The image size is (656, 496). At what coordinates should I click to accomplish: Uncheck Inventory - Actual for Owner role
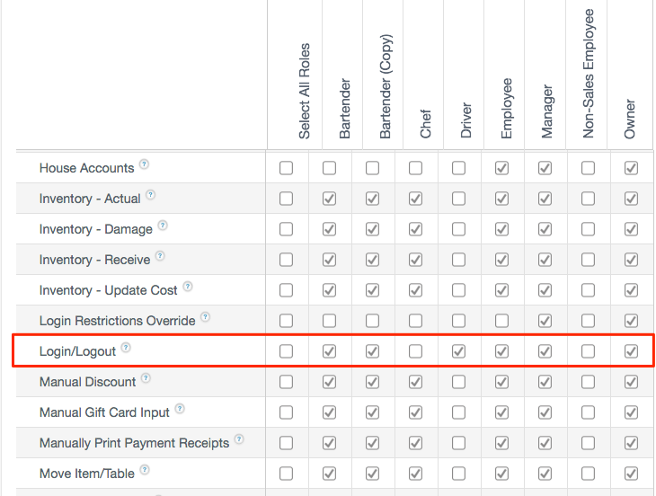pos(631,199)
